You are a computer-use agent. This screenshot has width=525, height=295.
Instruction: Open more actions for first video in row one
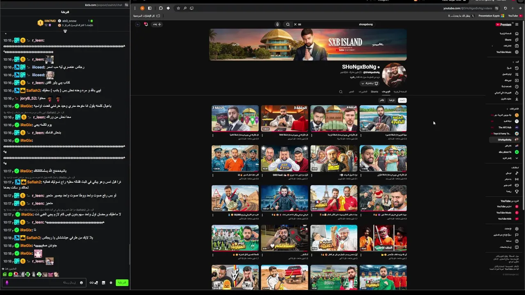[x=361, y=136]
